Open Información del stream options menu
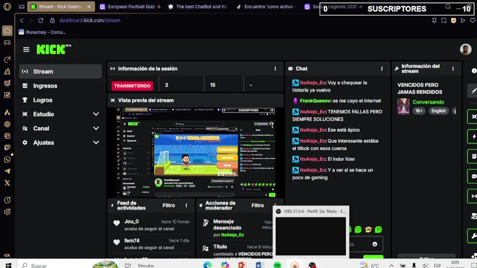 point(452,68)
